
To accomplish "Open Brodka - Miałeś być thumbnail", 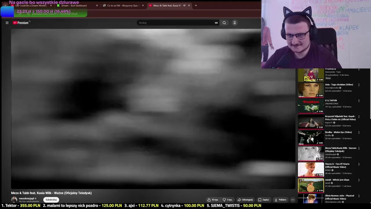I will coord(311,138).
